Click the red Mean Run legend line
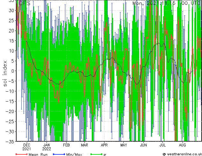 pos(22,154)
